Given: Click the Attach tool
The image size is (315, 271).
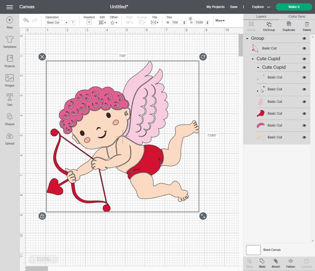Looking at the screenshot, I should (x=276, y=263).
